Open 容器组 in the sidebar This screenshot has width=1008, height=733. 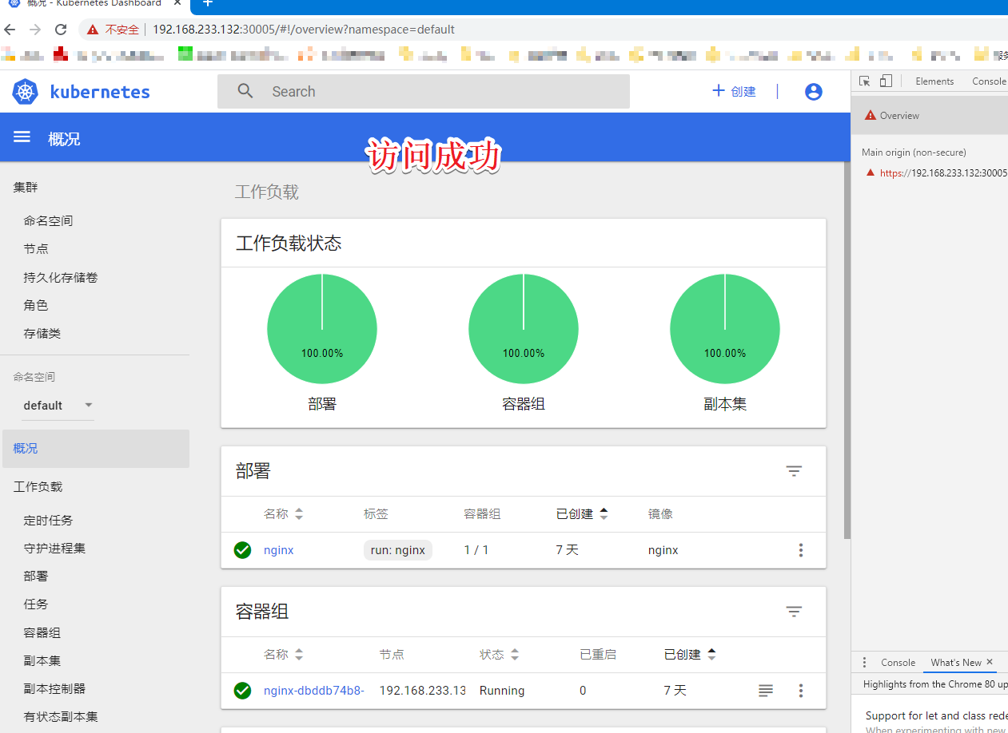coord(42,633)
